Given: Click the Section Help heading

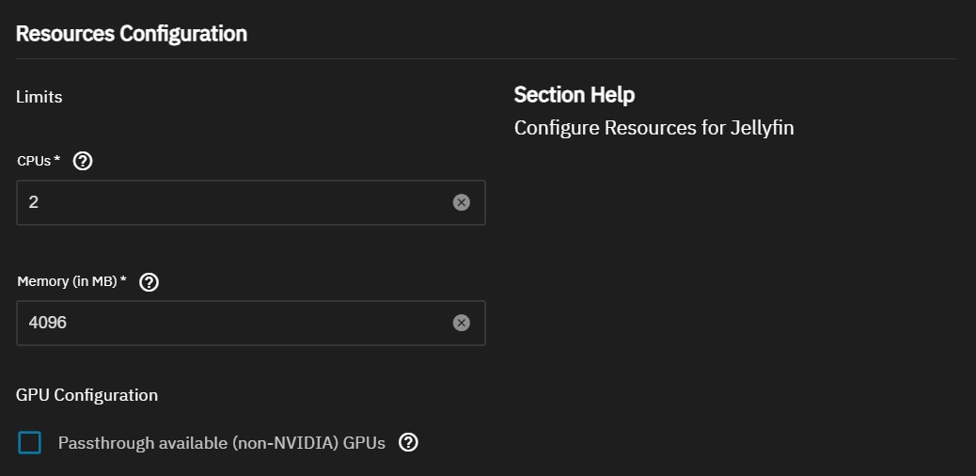Looking at the screenshot, I should 574,95.
